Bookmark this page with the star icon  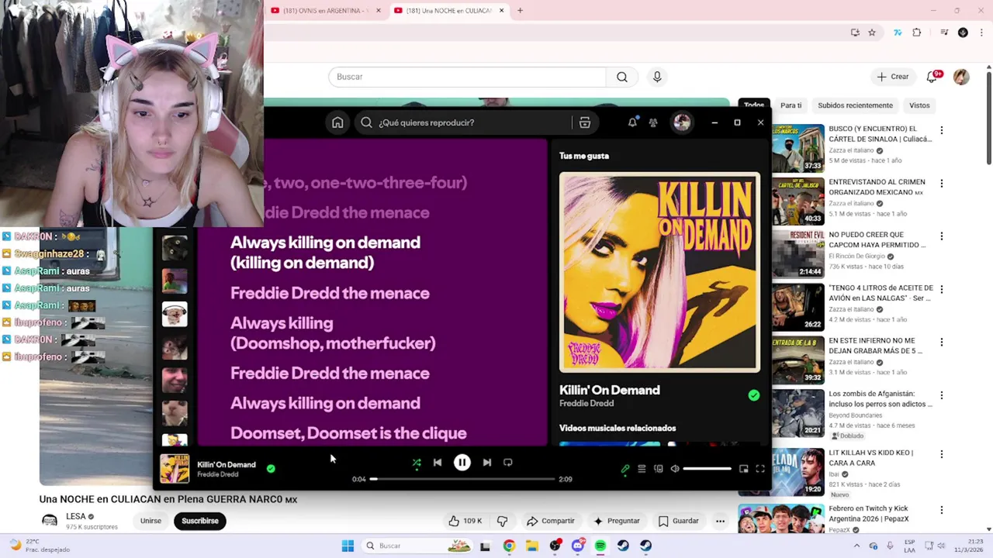coord(872,33)
